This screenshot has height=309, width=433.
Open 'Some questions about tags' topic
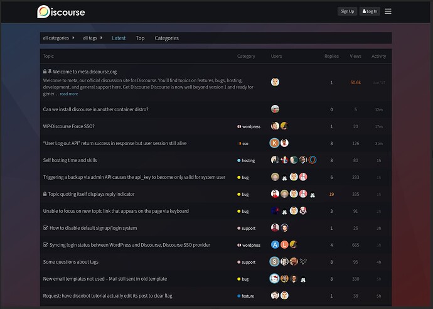71,262
